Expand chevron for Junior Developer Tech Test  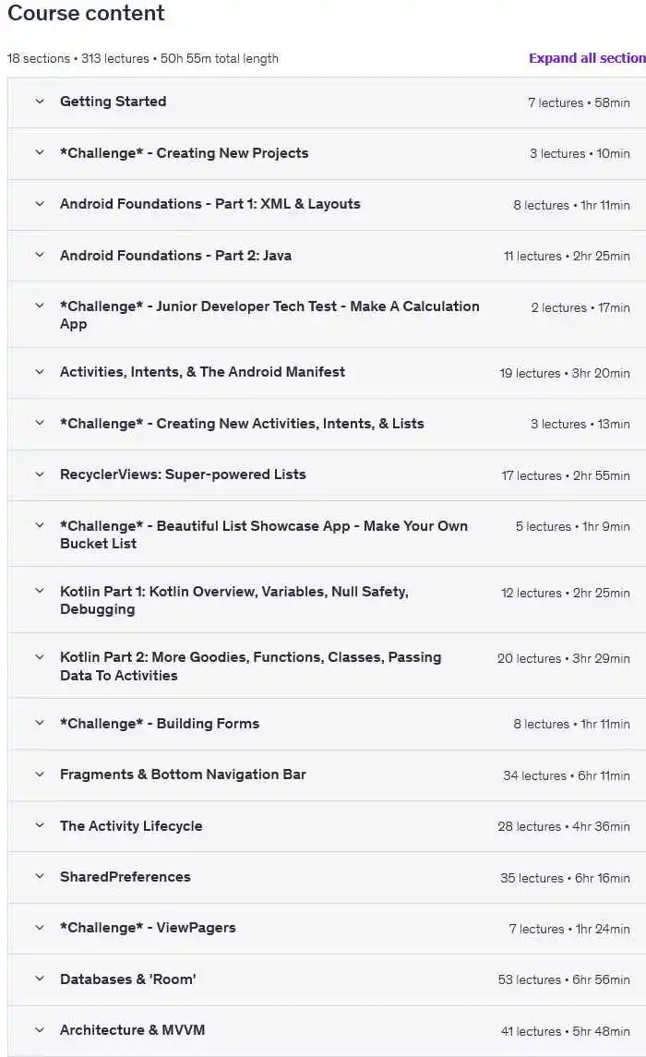tap(40, 306)
